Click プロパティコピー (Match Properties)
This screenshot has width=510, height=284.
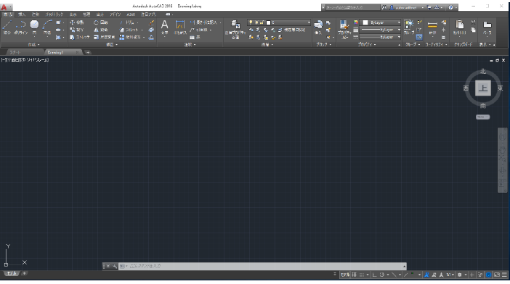(x=344, y=29)
